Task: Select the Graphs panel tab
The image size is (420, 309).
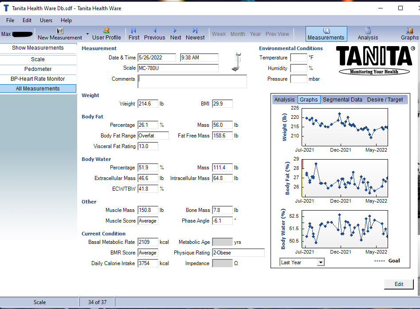Action: [309, 100]
